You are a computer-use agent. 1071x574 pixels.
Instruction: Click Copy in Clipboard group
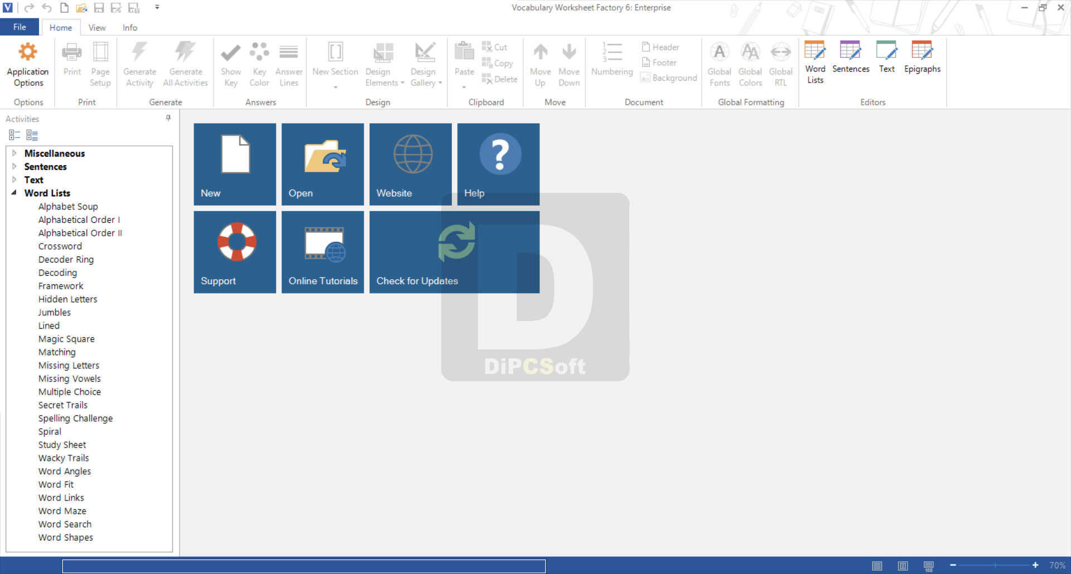pos(497,63)
